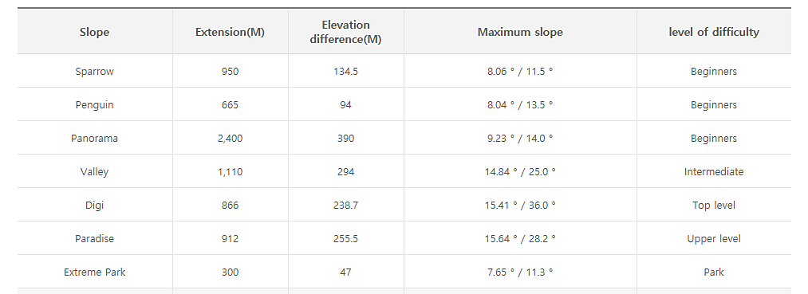
Task: Click the Paradise slope name
Action: (94, 239)
